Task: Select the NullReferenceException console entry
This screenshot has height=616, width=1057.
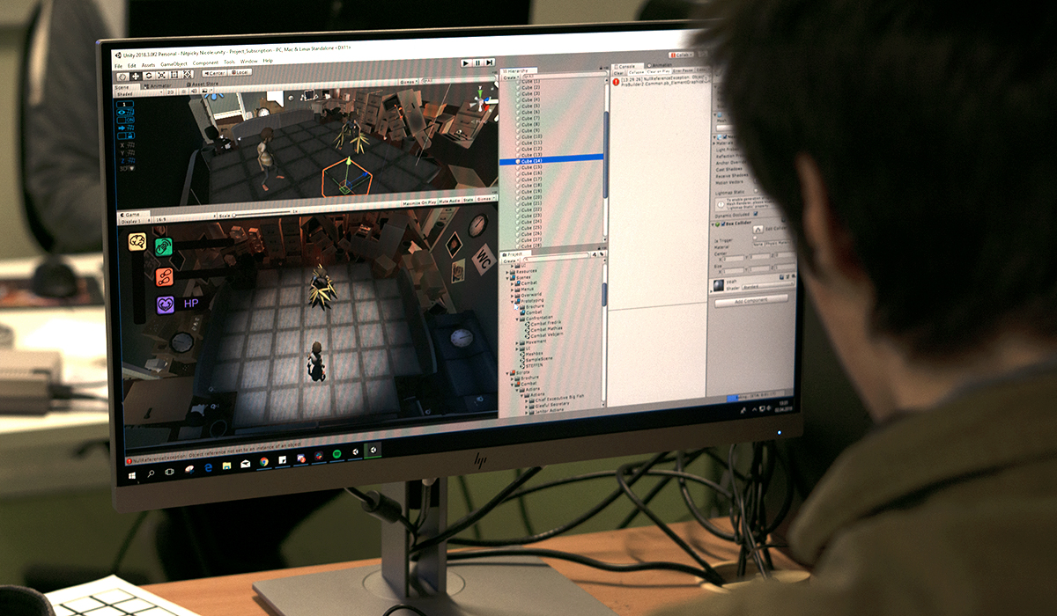Action: pyautogui.click(x=661, y=81)
